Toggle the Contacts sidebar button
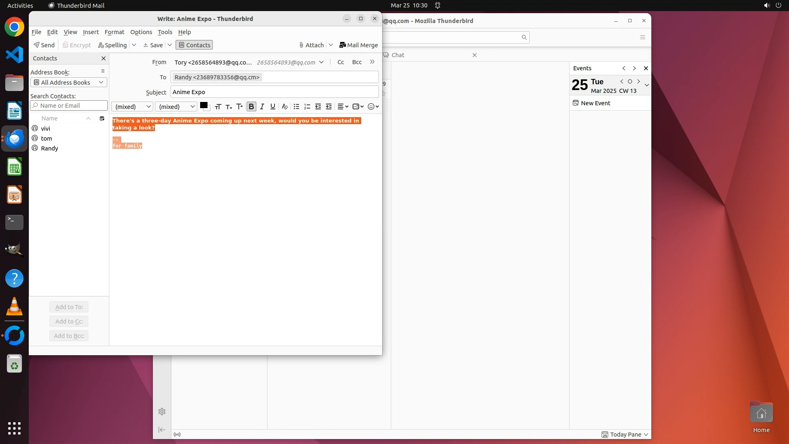Screen dimensions: 789x444 [x=194, y=45]
